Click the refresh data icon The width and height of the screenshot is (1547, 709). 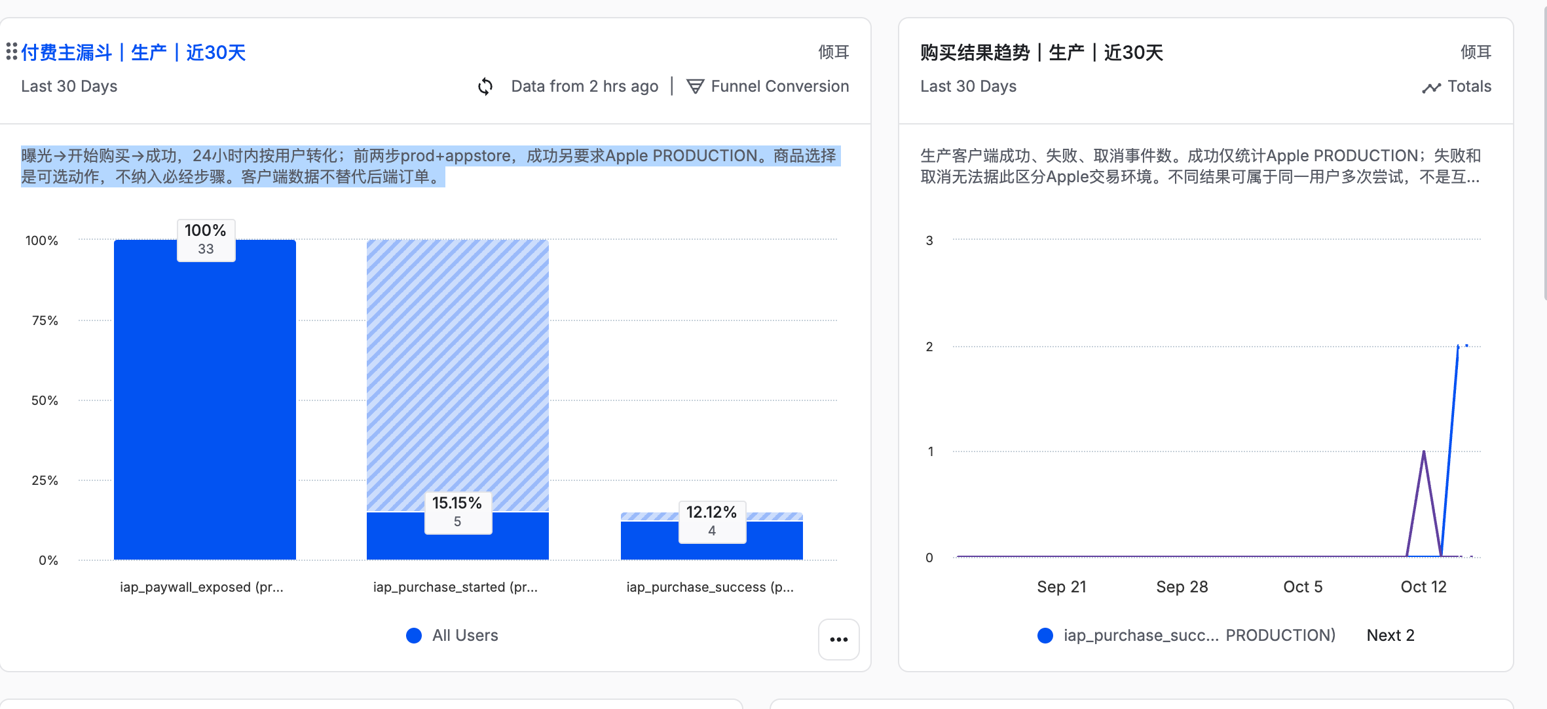(485, 86)
